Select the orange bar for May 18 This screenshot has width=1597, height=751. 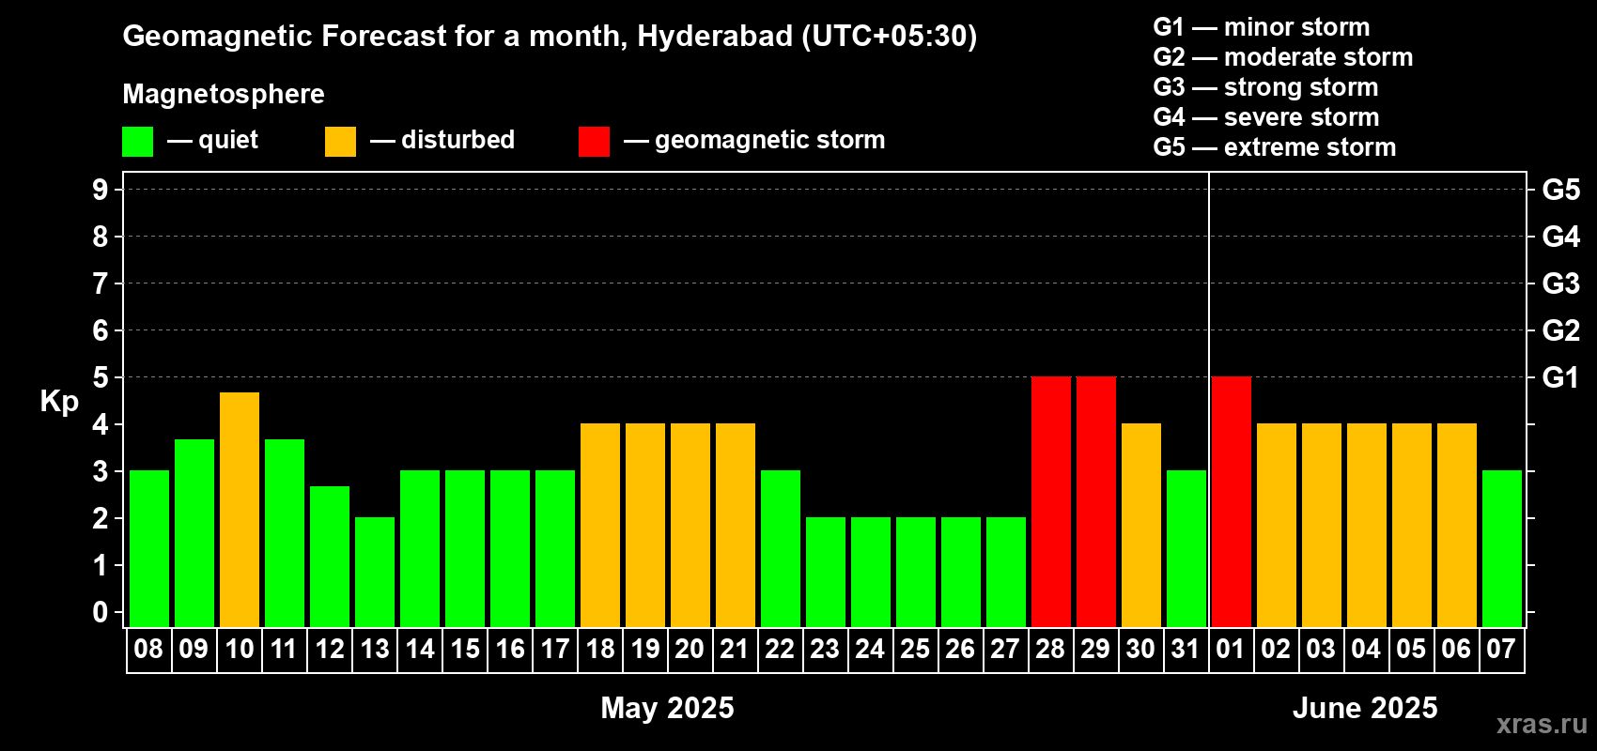[x=600, y=526]
